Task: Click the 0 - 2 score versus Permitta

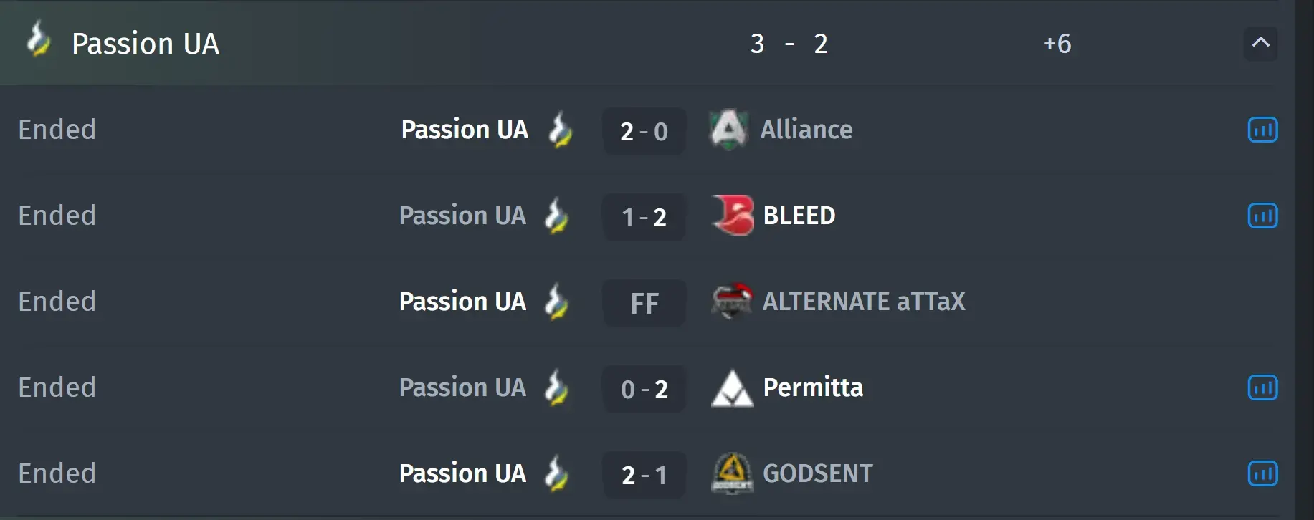Action: point(644,389)
